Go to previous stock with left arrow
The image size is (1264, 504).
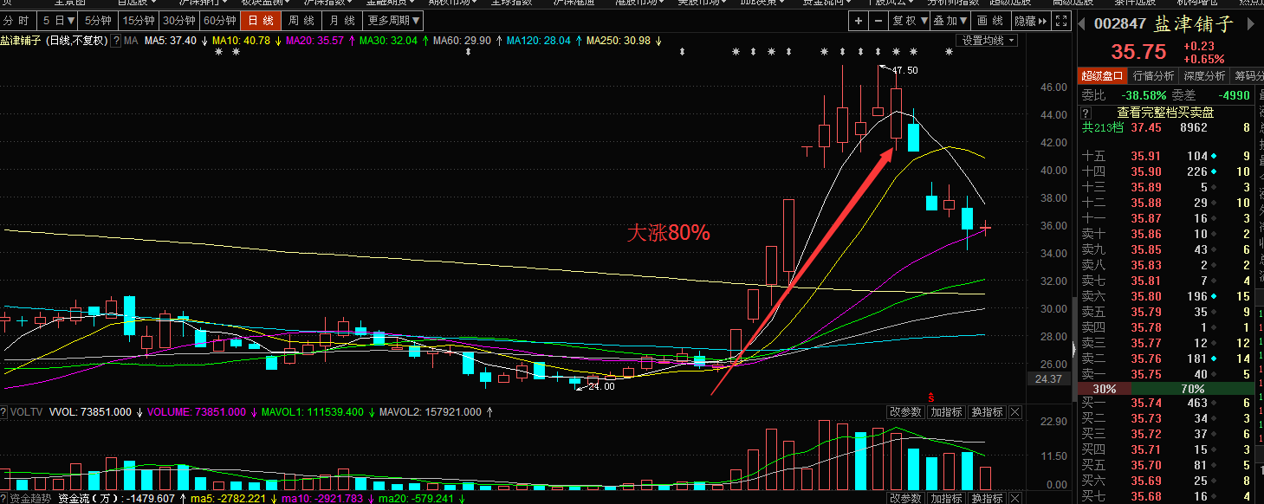tap(1083, 23)
